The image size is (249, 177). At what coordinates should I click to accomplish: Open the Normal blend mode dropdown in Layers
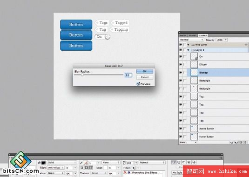[191, 40]
